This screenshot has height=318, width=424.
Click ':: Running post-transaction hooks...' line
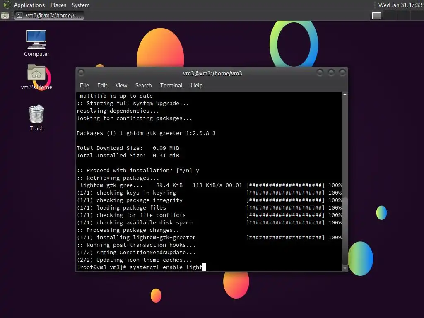point(136,245)
